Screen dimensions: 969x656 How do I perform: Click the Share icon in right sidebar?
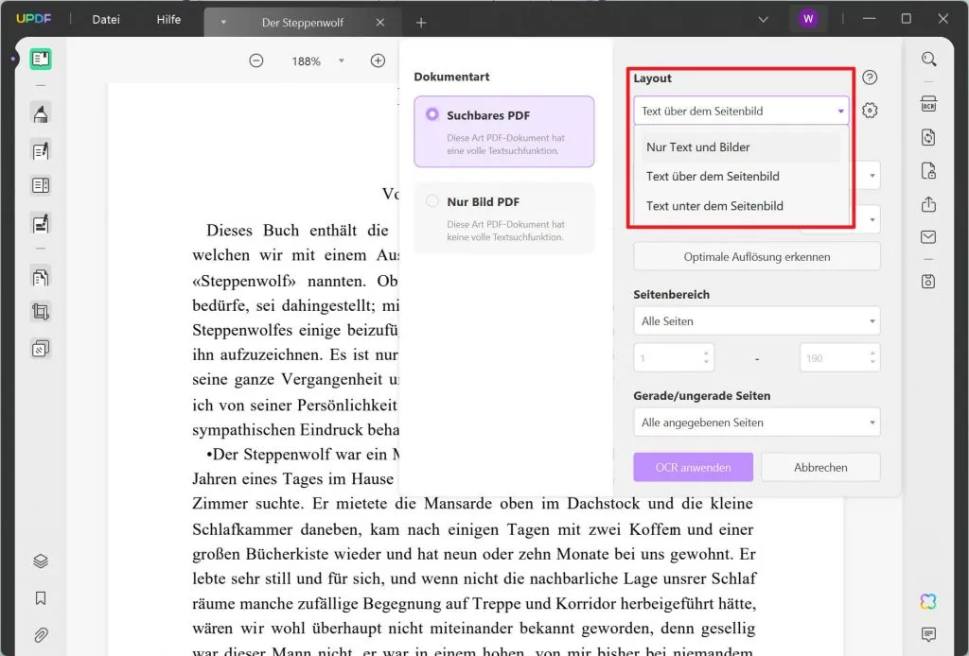point(928,203)
